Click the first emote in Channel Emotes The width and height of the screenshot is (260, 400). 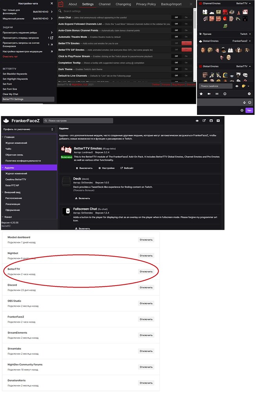tap(205, 12)
